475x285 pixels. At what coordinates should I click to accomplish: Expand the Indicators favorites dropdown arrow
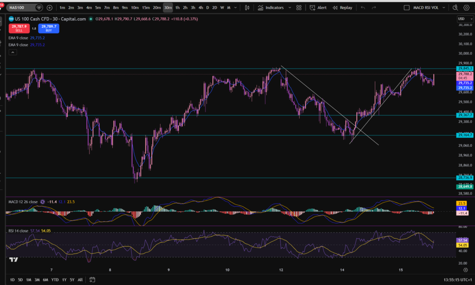click(x=289, y=7)
